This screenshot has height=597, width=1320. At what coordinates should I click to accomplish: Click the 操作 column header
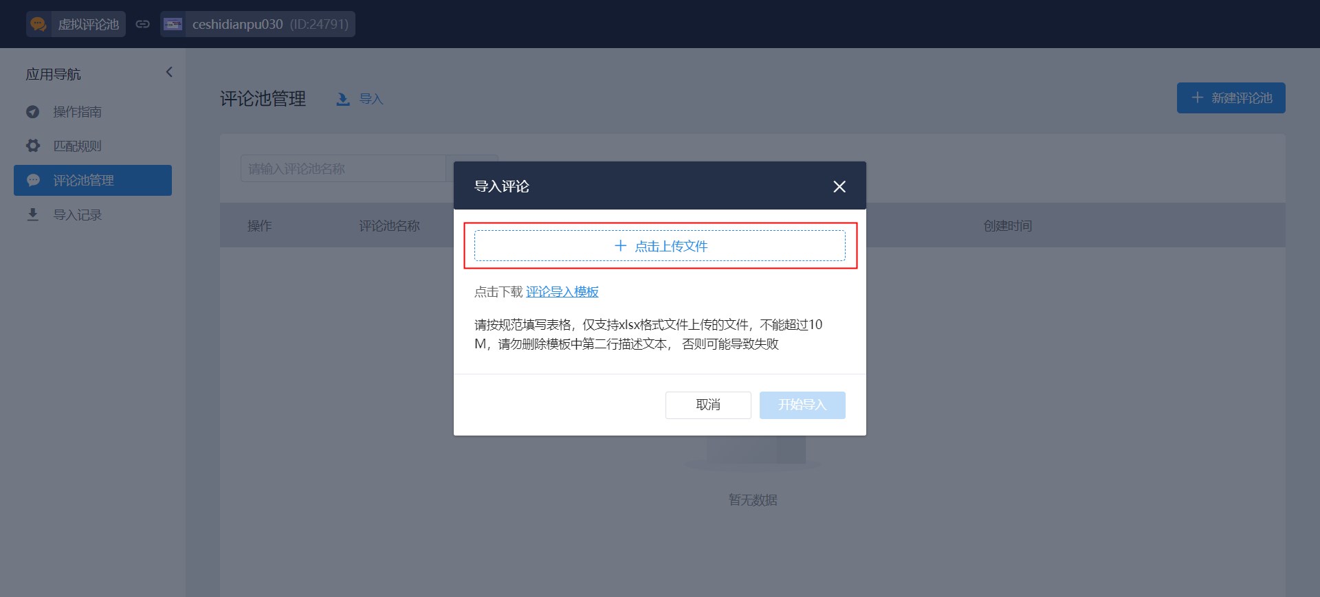click(x=260, y=225)
